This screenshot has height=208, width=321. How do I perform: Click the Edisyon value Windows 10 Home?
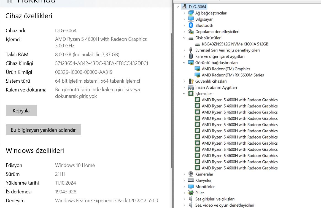[75, 165]
